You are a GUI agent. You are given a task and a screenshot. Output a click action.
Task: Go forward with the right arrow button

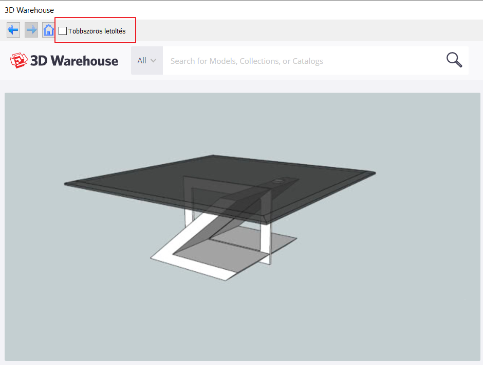pyautogui.click(x=31, y=30)
